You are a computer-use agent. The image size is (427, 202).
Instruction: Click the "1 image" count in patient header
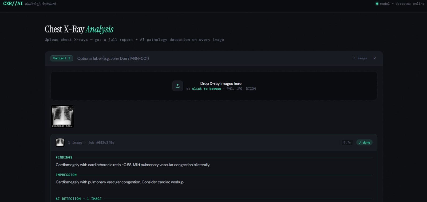click(x=360, y=58)
